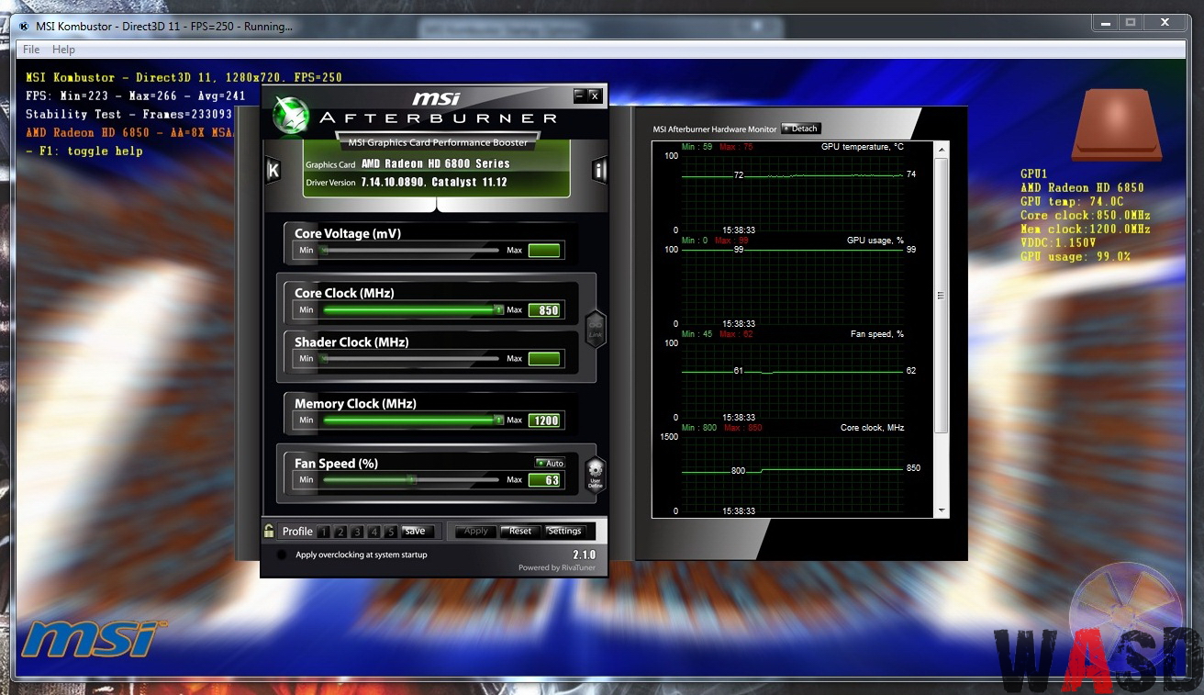Click the Fan speed graph
This screenshot has width=1204, height=695.
[x=792, y=380]
